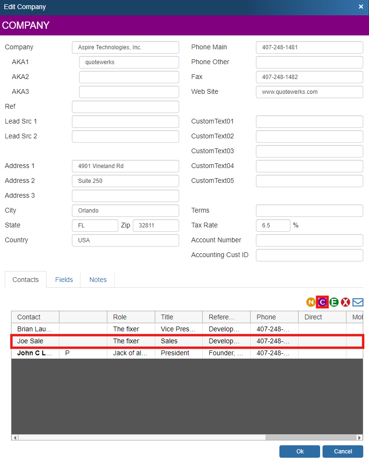Click the Terms input field
369x463 pixels.
click(x=309, y=211)
